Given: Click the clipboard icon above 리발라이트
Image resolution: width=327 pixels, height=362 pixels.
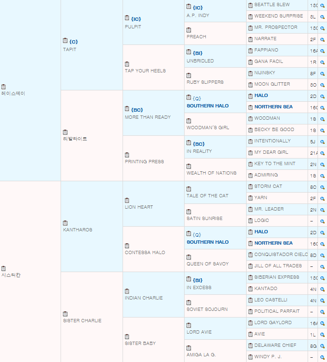Looking at the screenshot, I should (65, 132).
